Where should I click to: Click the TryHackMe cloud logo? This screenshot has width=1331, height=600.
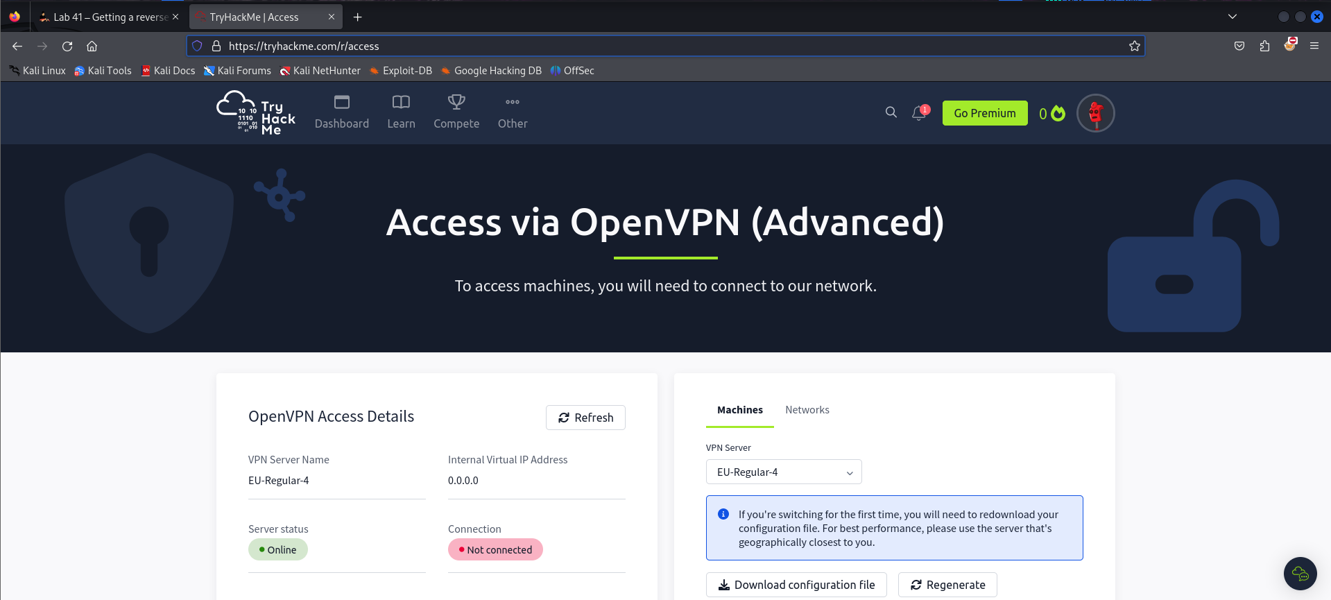pos(256,113)
